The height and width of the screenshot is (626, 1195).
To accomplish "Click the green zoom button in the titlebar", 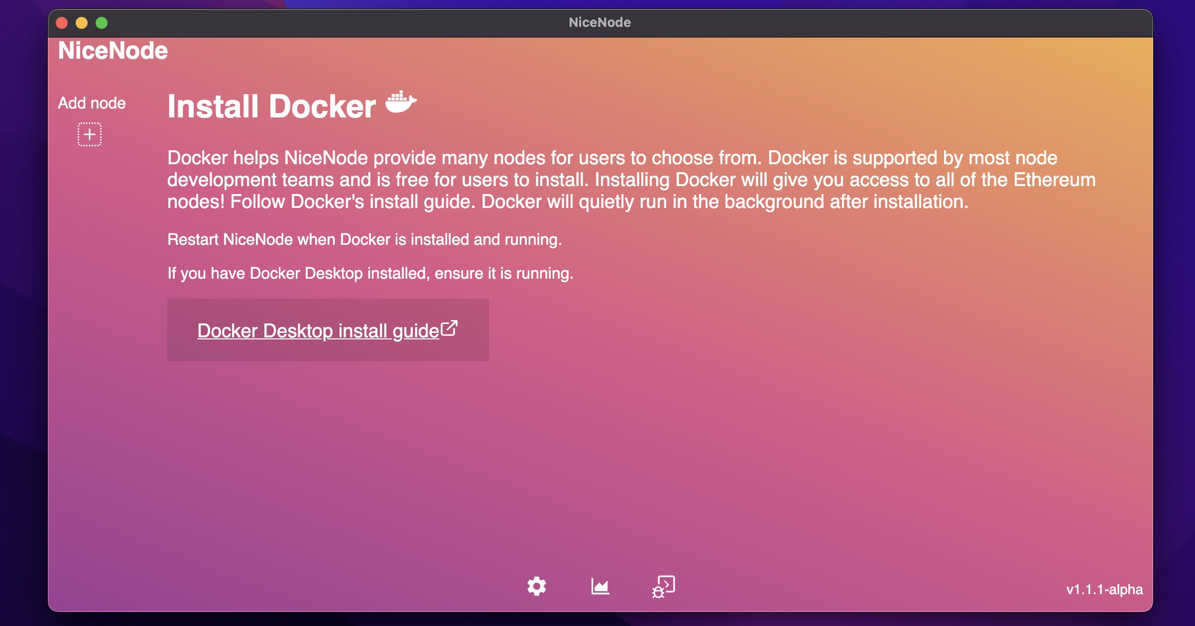I will [101, 22].
